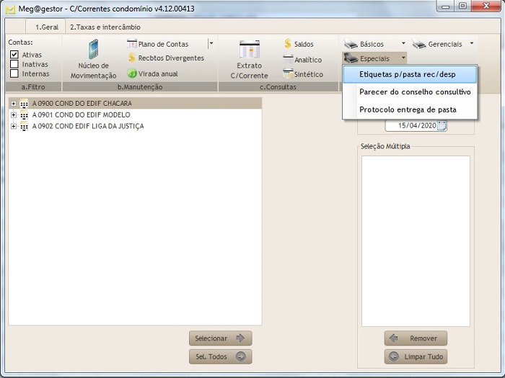Screen dimensions: 505x378
Task: Select A 0902 COND EDIF LIGA DA JUSTIÇA
Action: tap(87, 126)
